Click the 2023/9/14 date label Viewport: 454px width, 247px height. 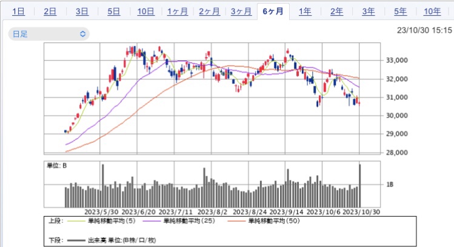(286, 212)
